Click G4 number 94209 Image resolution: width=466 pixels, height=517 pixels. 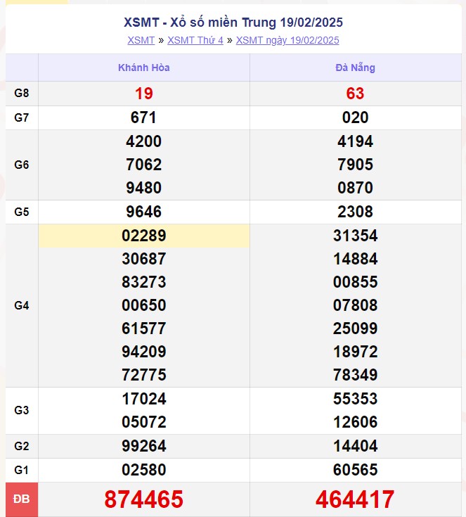144,352
